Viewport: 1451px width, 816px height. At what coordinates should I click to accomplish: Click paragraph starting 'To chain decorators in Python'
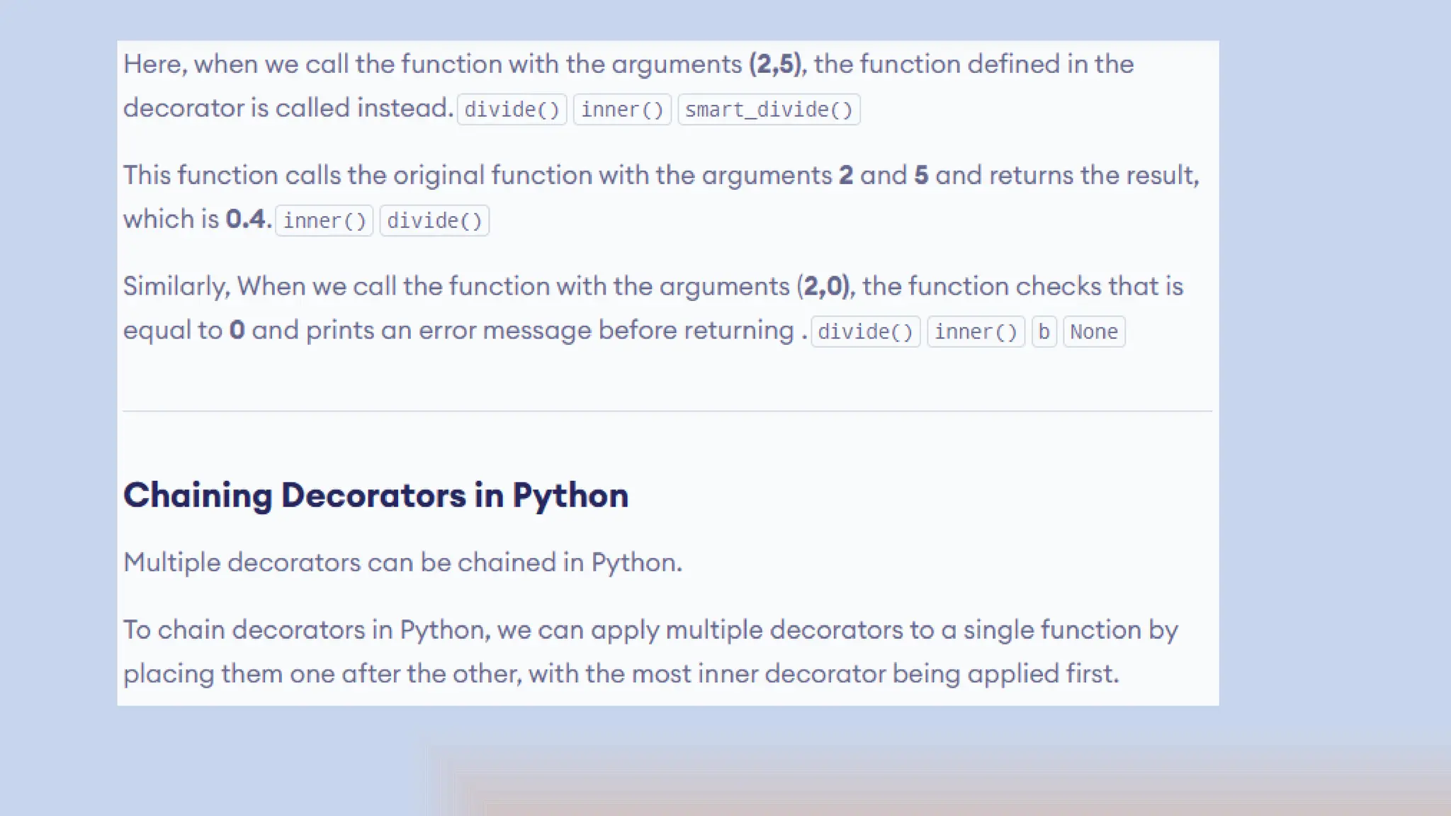pyautogui.click(x=650, y=651)
